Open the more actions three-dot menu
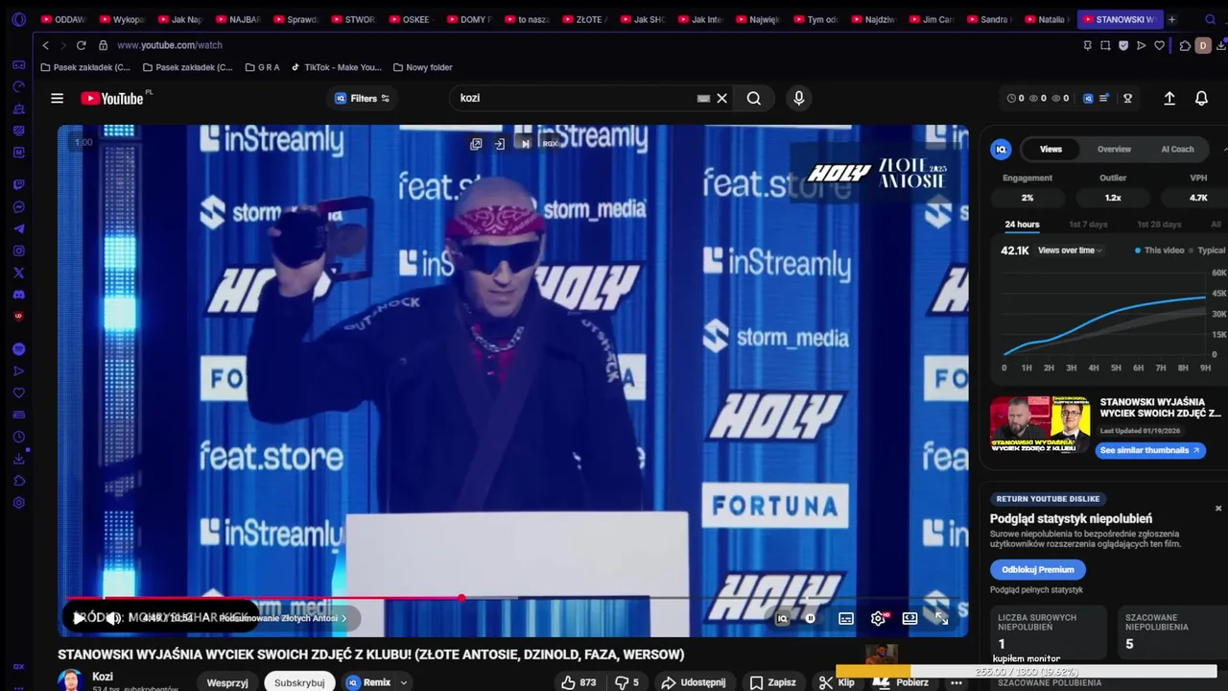The height and width of the screenshot is (691, 1228). click(x=956, y=682)
